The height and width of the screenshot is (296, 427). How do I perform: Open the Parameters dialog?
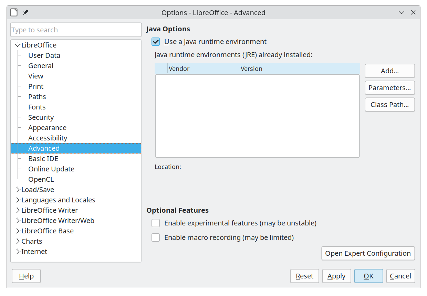(x=389, y=88)
